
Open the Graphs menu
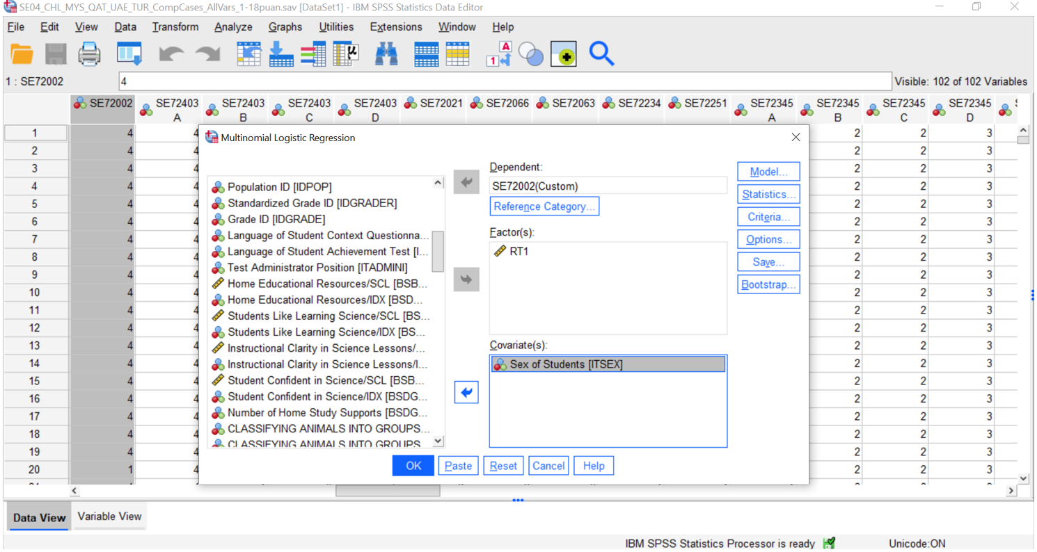(x=285, y=27)
